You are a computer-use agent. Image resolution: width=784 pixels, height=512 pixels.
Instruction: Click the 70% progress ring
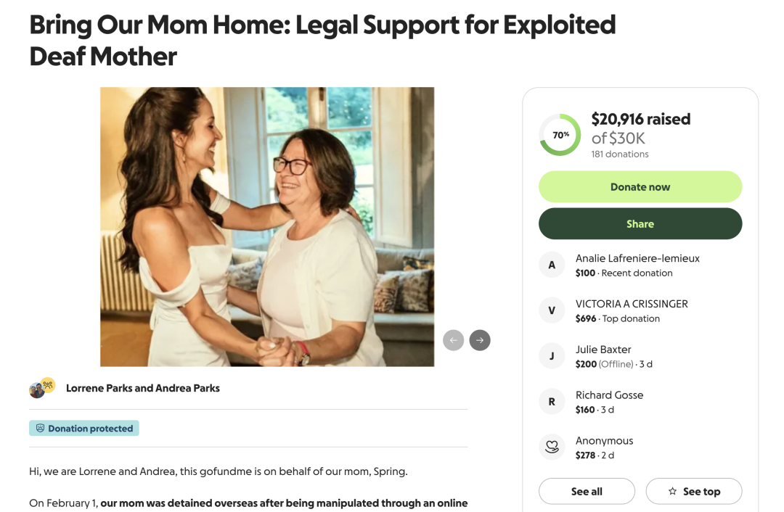[x=560, y=135]
